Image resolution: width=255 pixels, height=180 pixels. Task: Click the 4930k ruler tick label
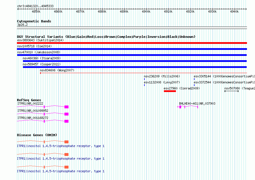pos(212,11)
